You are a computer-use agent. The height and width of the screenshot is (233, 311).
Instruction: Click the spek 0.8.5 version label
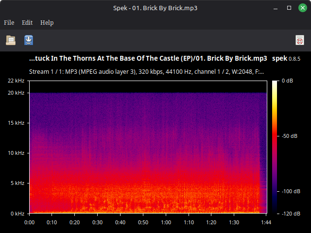(286, 58)
